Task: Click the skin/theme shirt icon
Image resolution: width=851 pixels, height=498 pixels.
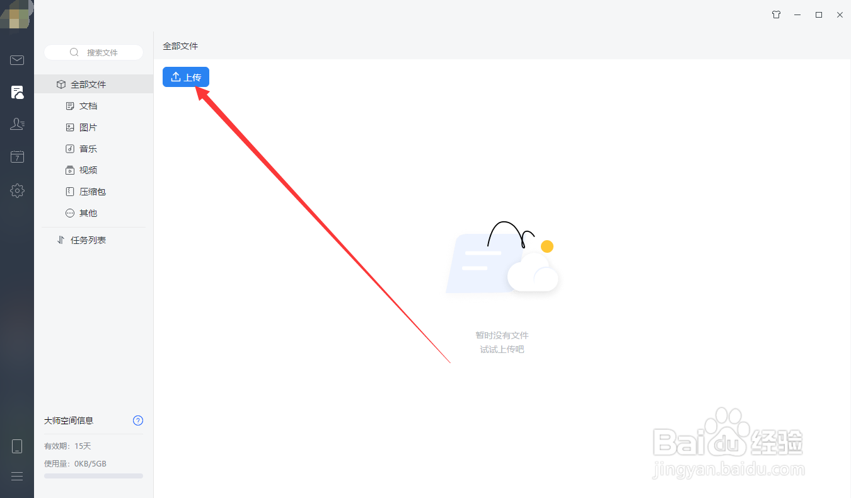Action: (x=777, y=14)
